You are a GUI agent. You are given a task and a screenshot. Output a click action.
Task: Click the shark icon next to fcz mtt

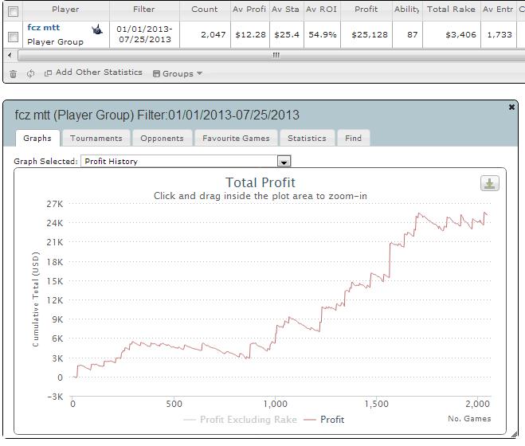tap(97, 29)
